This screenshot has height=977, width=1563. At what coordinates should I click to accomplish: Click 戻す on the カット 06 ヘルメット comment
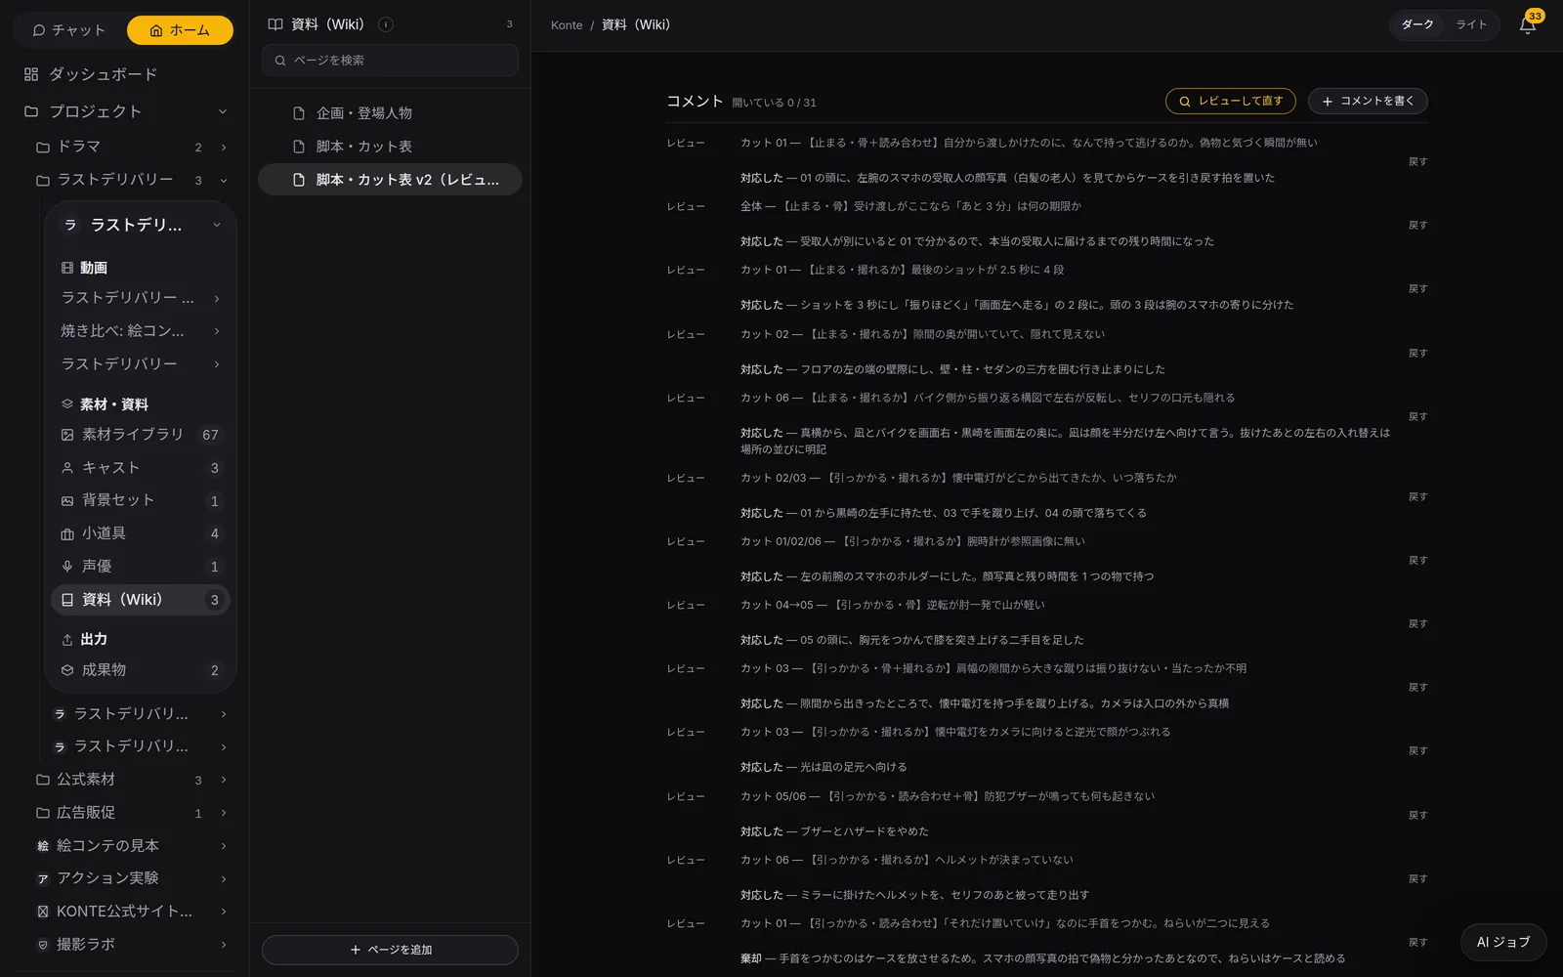click(x=1417, y=878)
